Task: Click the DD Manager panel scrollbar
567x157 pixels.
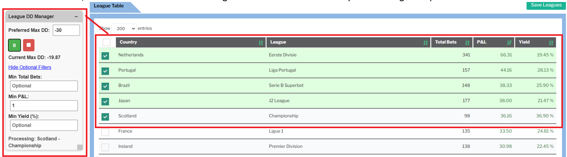Action: [x=80, y=147]
